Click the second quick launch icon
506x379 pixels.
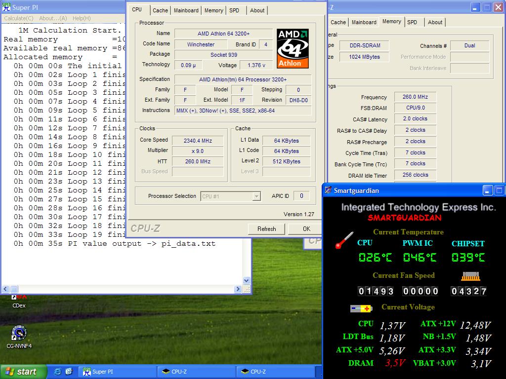(69, 372)
